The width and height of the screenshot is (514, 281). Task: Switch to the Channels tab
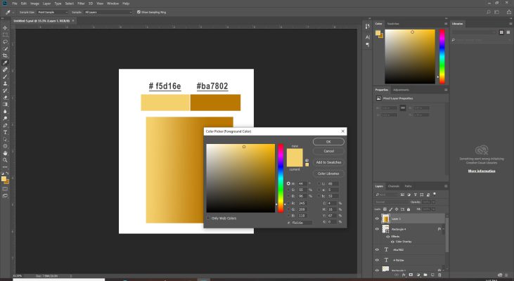click(394, 185)
